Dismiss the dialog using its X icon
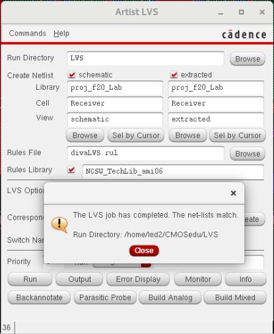Viewport: 274px width, 334px height. [x=233, y=193]
